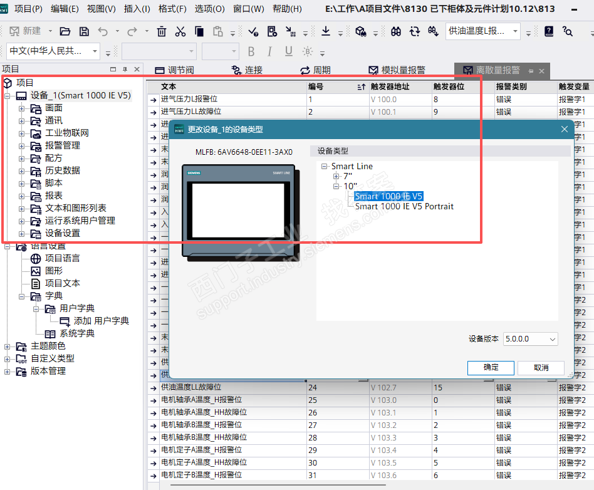Click the horizontal scrollbar under the alarm table
Screen dimensions: 594x490
point(278,485)
